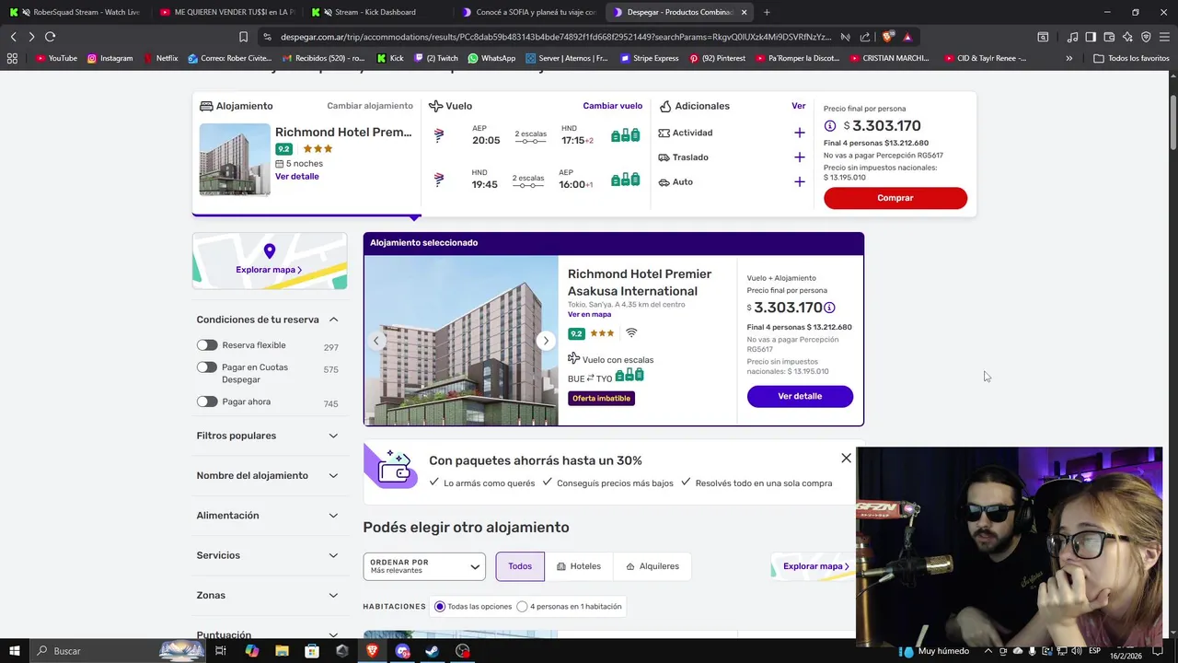Open the Todos los favoritos folder
The image size is (1178, 663).
[x=1131, y=58]
